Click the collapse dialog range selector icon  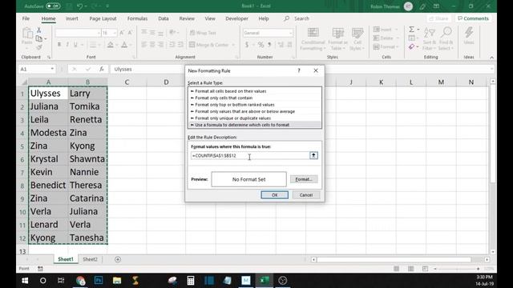(313, 156)
